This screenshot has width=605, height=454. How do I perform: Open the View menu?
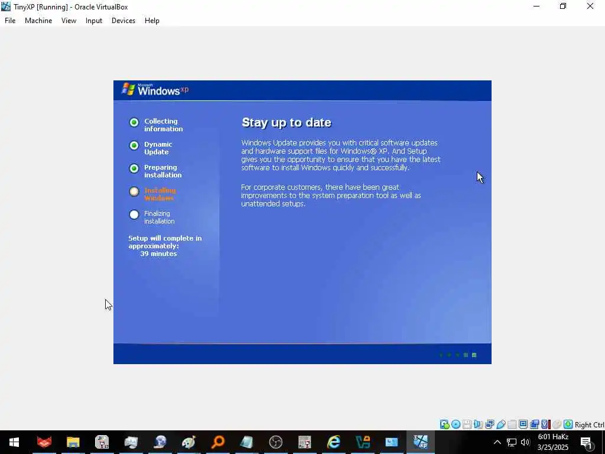pos(69,21)
